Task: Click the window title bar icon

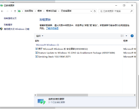Action: click(x=1, y=6)
